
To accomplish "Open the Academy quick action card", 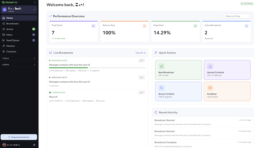I will point(227,91).
